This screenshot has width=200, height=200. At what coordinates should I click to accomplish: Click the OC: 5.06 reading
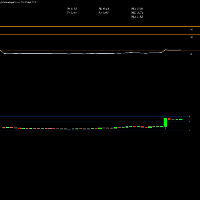coord(137,9)
